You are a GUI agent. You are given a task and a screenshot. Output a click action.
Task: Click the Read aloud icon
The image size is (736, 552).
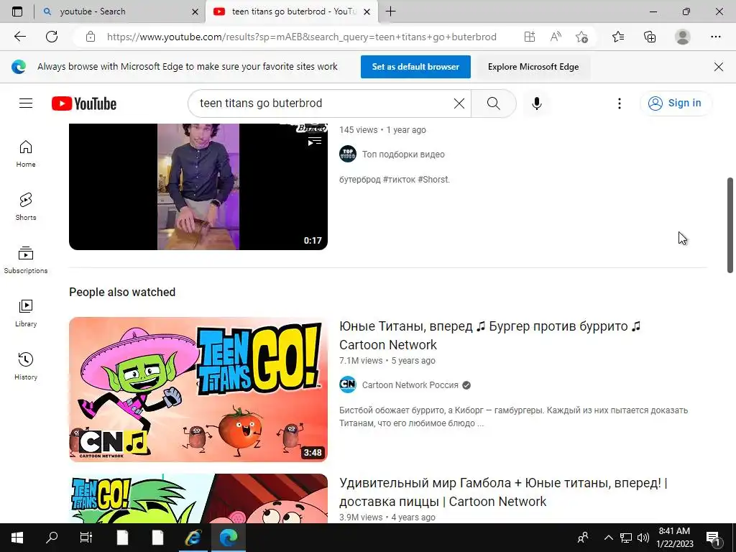[x=556, y=37]
